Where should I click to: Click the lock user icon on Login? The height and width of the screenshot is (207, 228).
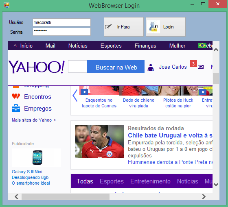click(x=153, y=27)
